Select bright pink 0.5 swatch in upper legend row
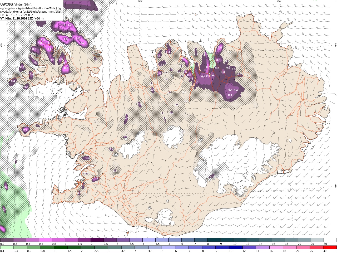The image size is (337, 253). (x=45, y=240)
